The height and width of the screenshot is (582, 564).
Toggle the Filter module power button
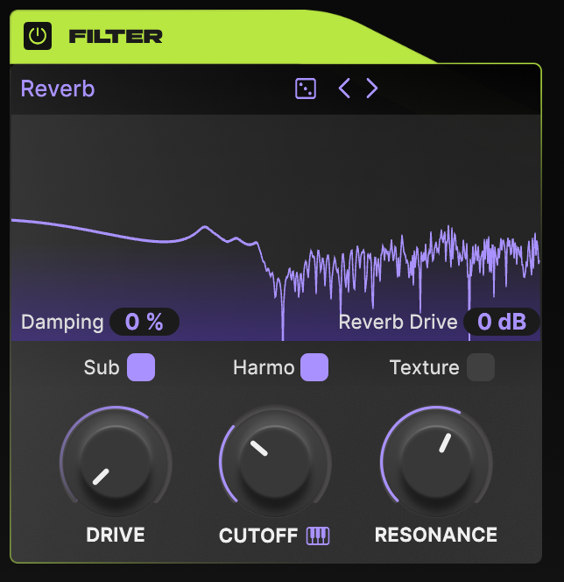(x=38, y=36)
